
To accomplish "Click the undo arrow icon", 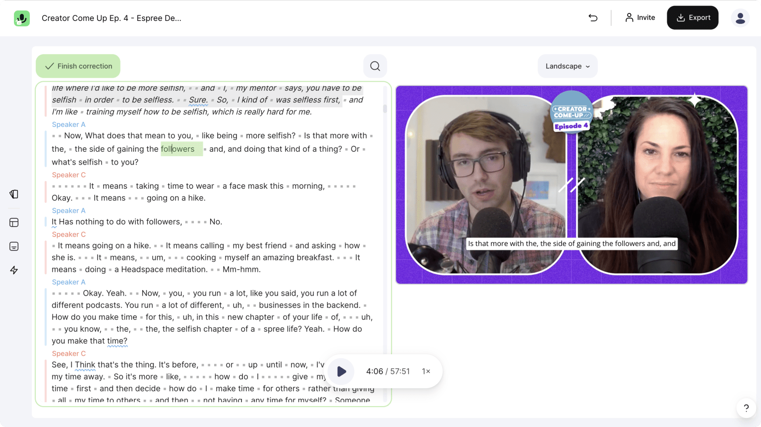I will 593,18.
